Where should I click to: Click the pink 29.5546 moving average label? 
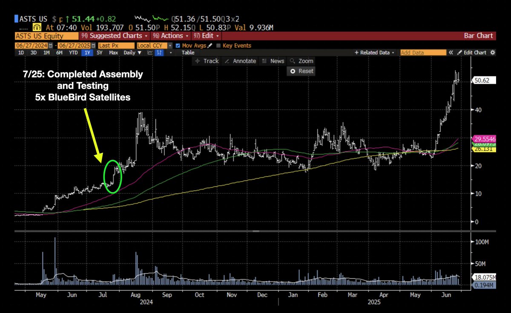tap(484, 139)
